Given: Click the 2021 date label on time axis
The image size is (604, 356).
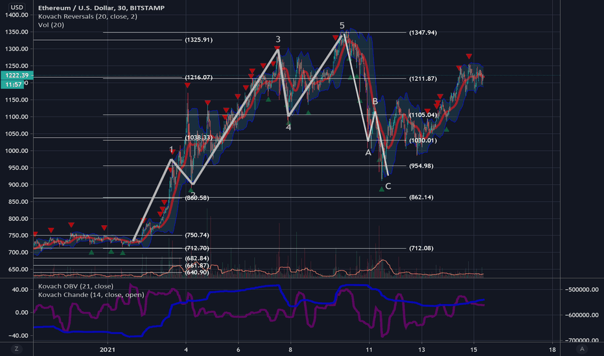Looking at the screenshot, I should click(x=108, y=350).
